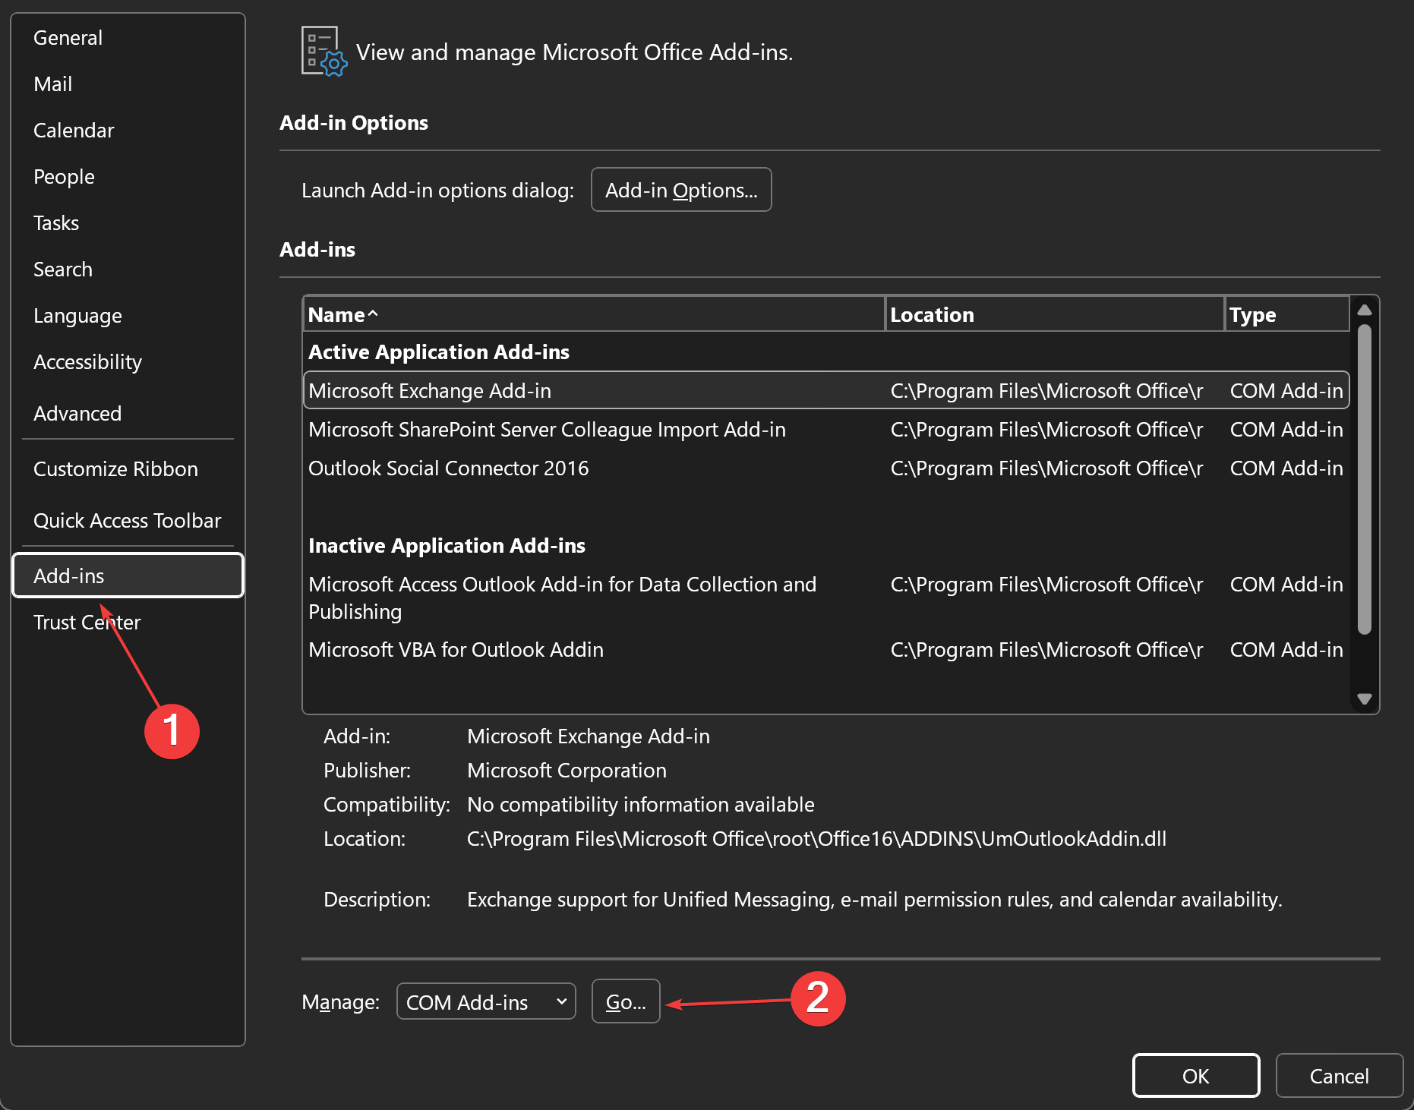
Task: Select Outlook Social Connector 2016 row
Action: (x=826, y=468)
